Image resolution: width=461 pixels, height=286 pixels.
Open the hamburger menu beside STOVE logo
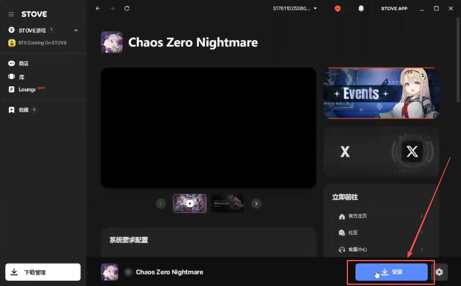pyautogui.click(x=11, y=14)
